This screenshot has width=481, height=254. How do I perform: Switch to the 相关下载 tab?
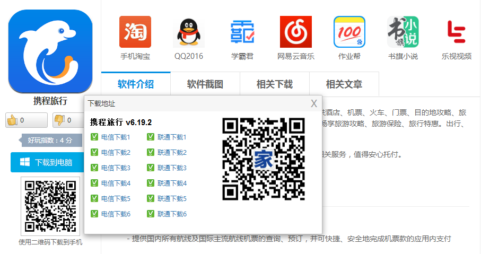click(x=275, y=84)
